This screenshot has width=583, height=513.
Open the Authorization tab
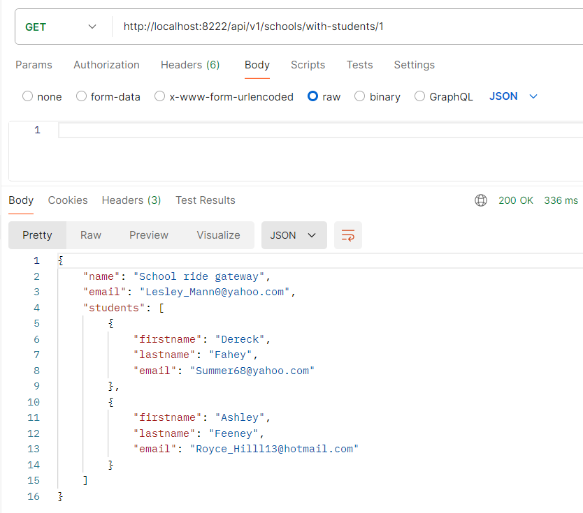click(x=106, y=65)
